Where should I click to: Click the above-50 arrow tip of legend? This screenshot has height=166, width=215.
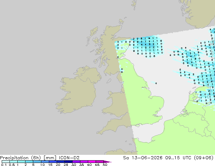coord(107,162)
